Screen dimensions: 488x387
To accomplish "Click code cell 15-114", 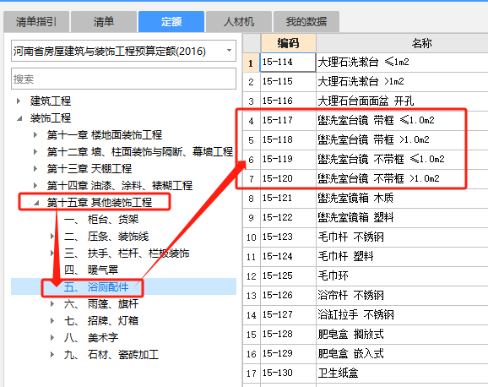I will (x=288, y=63).
